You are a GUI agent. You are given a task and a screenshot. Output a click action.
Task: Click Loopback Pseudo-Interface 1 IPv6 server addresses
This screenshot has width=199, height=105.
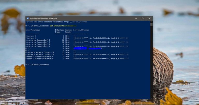point(101,59)
